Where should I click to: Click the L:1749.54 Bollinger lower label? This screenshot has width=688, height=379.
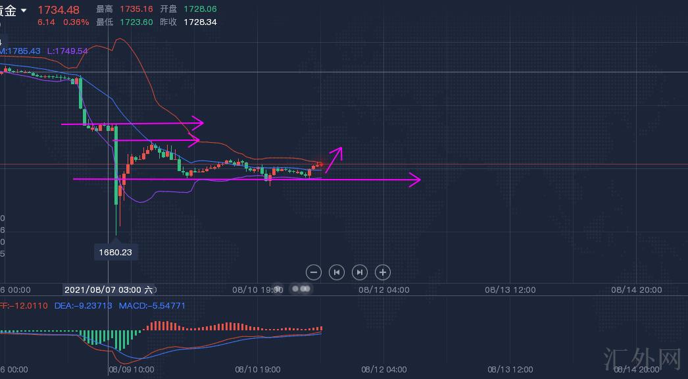coord(67,51)
